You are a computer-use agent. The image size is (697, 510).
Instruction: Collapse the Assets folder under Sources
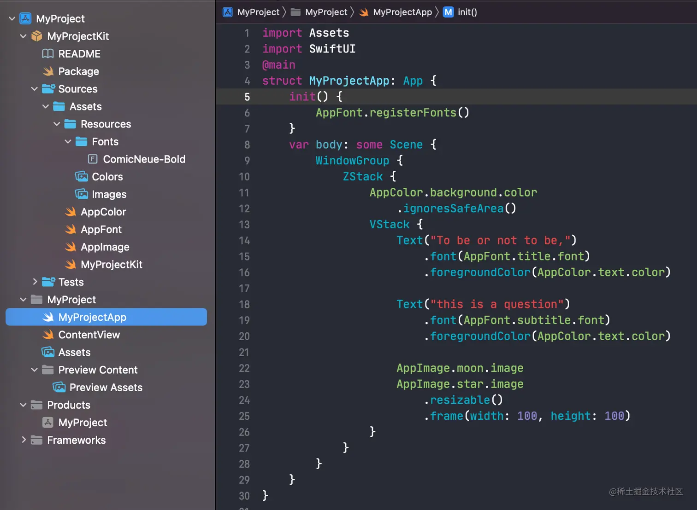click(x=45, y=106)
